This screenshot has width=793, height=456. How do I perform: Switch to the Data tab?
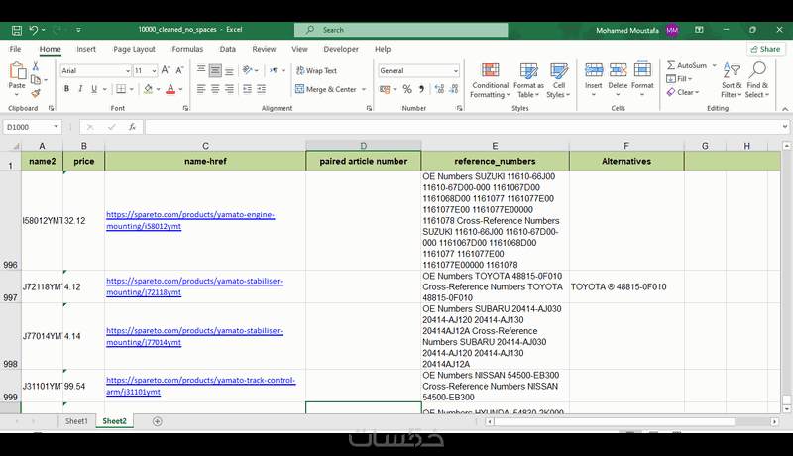pos(228,49)
